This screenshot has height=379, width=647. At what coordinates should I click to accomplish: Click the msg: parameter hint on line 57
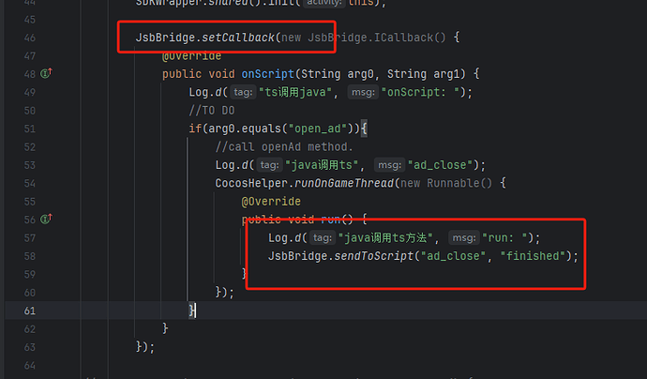[464, 237]
